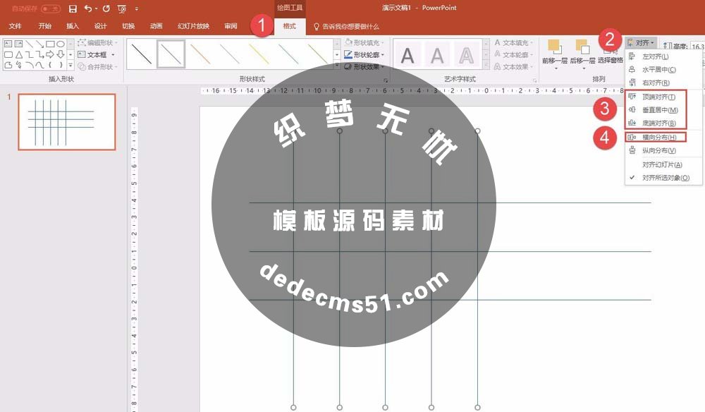Viewport: 705px width, 412px height.
Task: Click the 形状填充 (Shape Fill) icon
Action: tap(348, 42)
